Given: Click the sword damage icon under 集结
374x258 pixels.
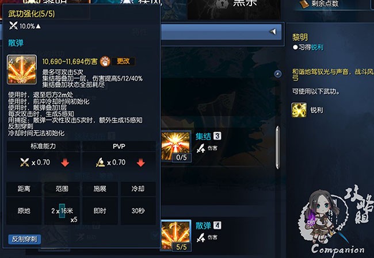Looking at the screenshot, I should pyautogui.click(x=201, y=148).
